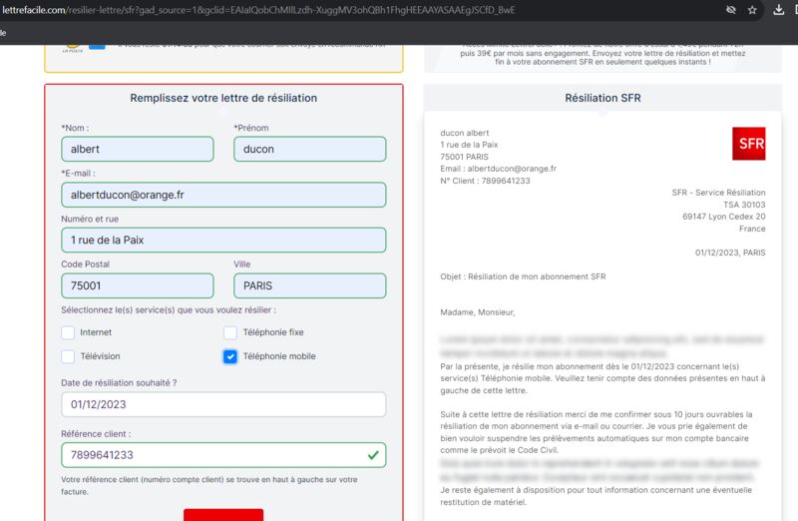The height and width of the screenshot is (521, 798).
Task: Click TSA 30103 in recipient address
Action: click(x=744, y=205)
